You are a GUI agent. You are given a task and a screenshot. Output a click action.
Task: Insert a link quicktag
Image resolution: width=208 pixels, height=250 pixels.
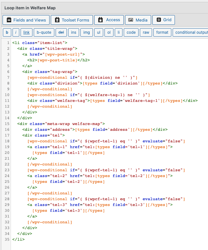click(x=26, y=32)
